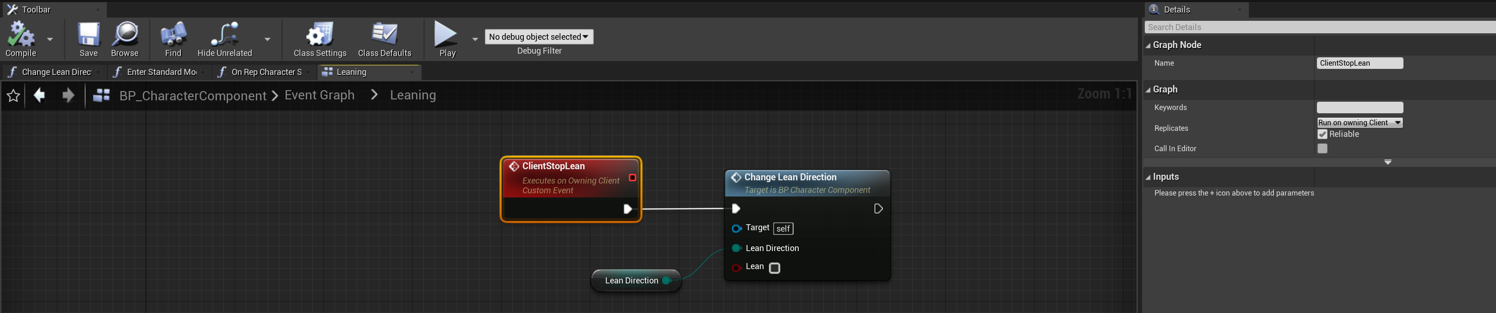The width and height of the screenshot is (1496, 313).
Task: Click ClientStopLean execution output pin
Action: click(628, 209)
